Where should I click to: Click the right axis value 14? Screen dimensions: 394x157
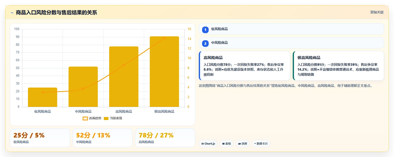(x=189, y=39)
